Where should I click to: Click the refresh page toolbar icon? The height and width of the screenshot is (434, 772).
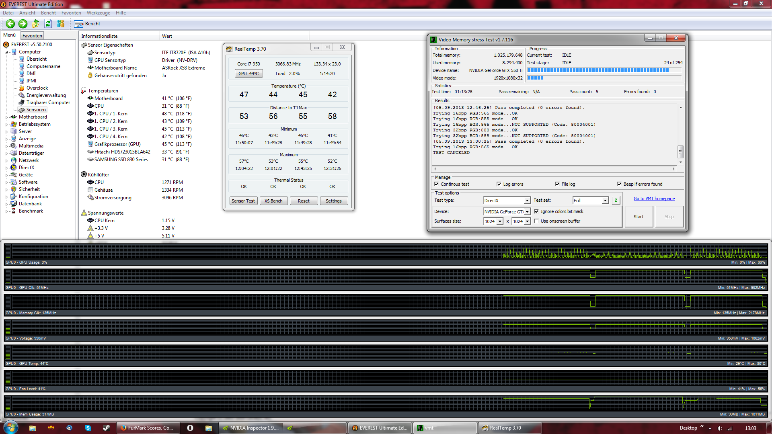coord(48,24)
